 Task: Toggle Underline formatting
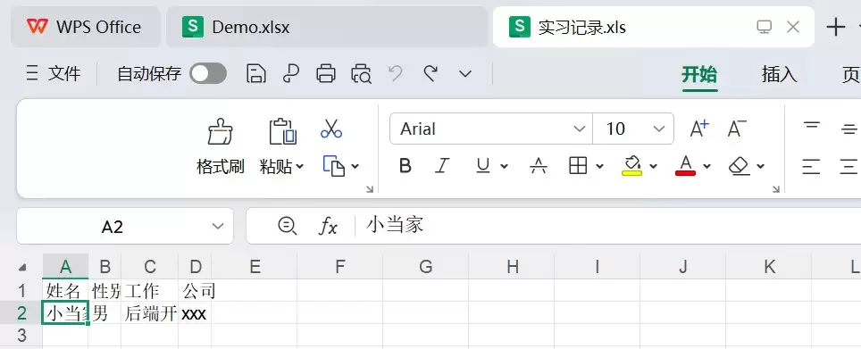[x=483, y=166]
